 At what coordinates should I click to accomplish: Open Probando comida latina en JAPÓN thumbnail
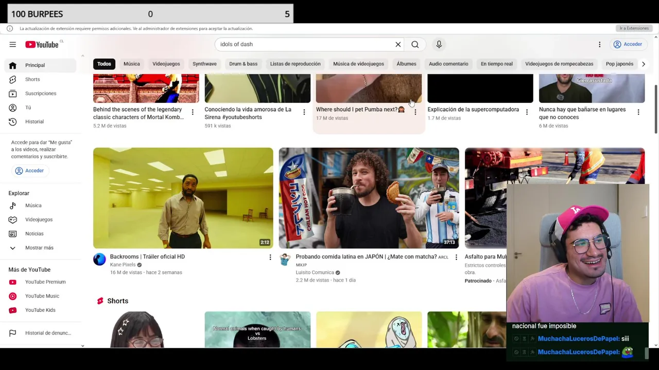click(369, 198)
